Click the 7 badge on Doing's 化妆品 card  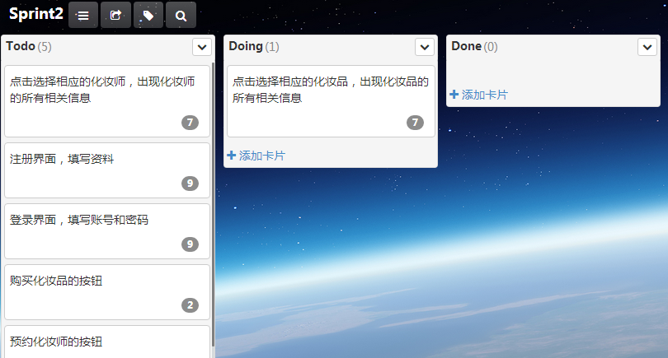415,123
